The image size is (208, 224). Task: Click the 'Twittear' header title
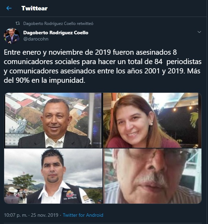pos(34,8)
